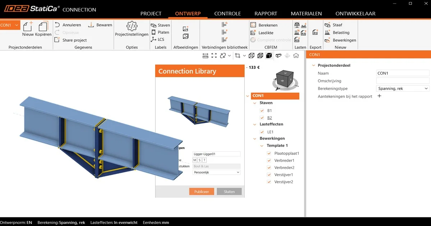
Task: Uncheck the Verstijver1 checkbox
Action: (269, 175)
